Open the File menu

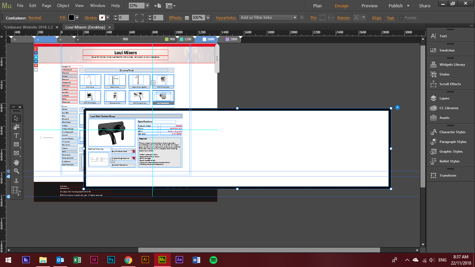[x=20, y=6]
